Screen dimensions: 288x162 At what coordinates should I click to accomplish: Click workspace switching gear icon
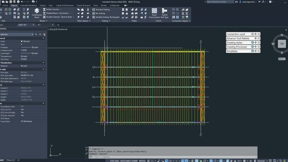point(244,161)
